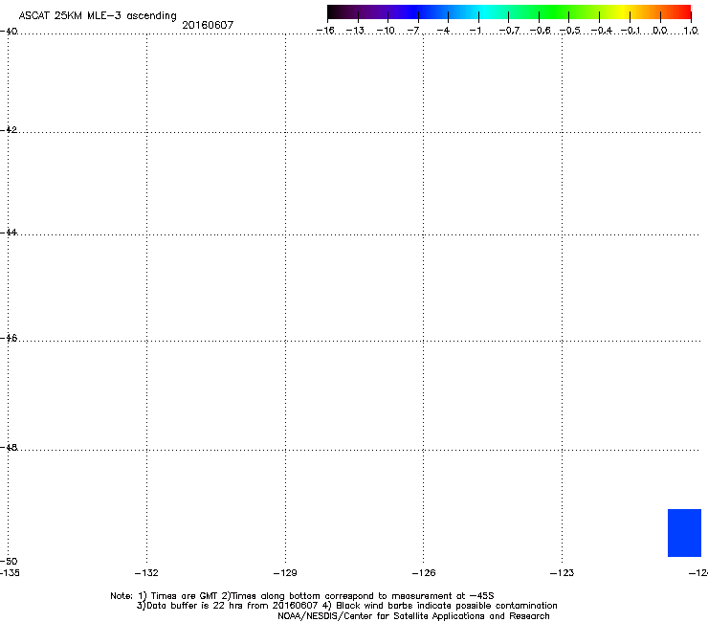
Task: Click the note line 'Times are GMT'
Action: (x=185, y=596)
